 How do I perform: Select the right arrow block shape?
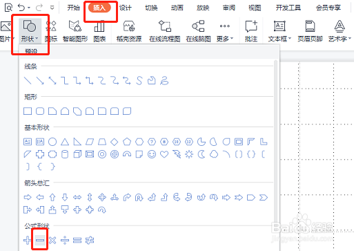pos(28,197)
